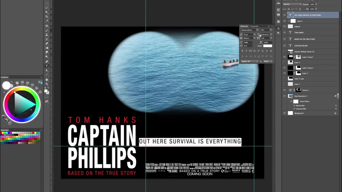Hide the TOM HANKS text layer

pos(285,32)
